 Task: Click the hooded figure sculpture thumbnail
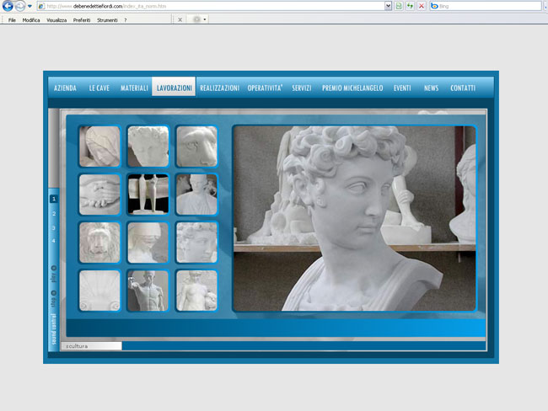click(x=148, y=243)
